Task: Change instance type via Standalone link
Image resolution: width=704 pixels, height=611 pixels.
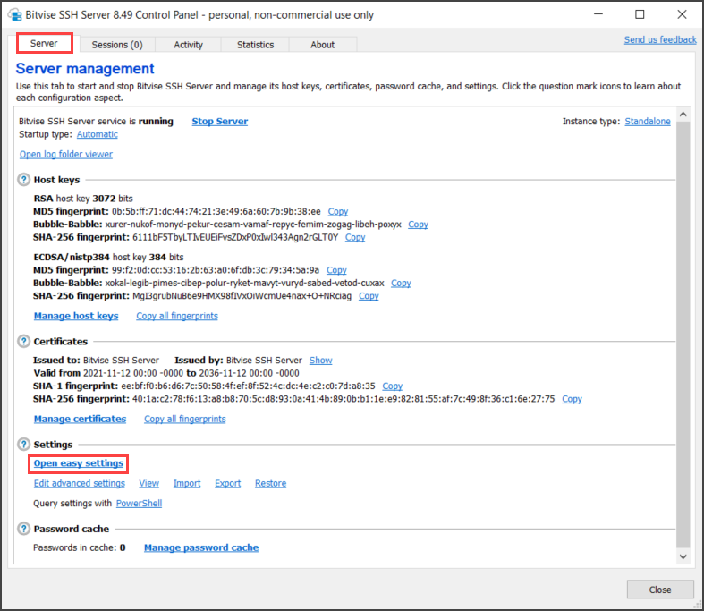Action: [647, 122]
